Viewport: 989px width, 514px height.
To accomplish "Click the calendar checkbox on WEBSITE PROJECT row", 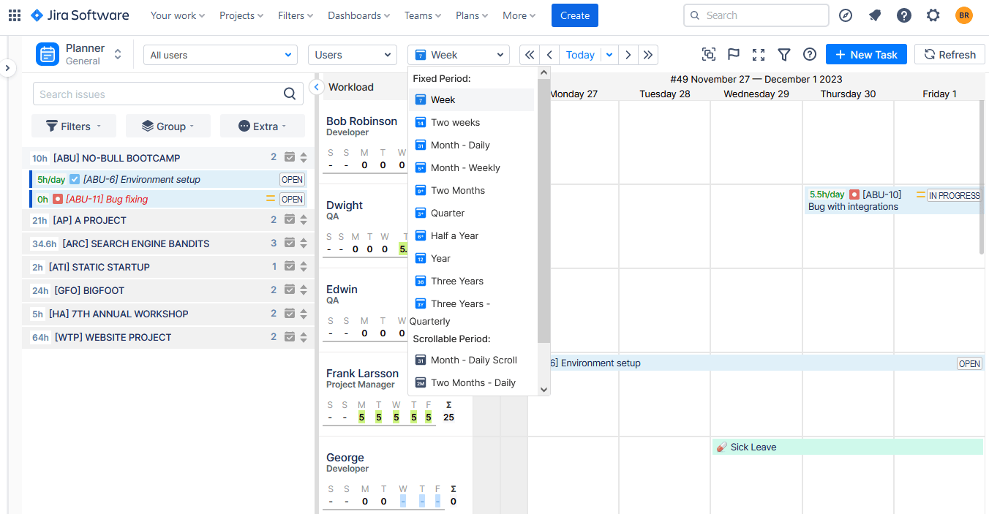I will pyautogui.click(x=288, y=337).
